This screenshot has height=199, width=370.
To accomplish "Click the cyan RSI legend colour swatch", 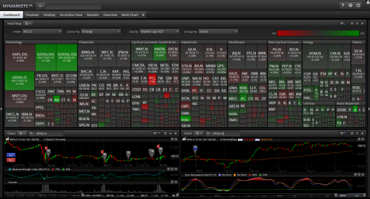I will click(x=10, y=169).
